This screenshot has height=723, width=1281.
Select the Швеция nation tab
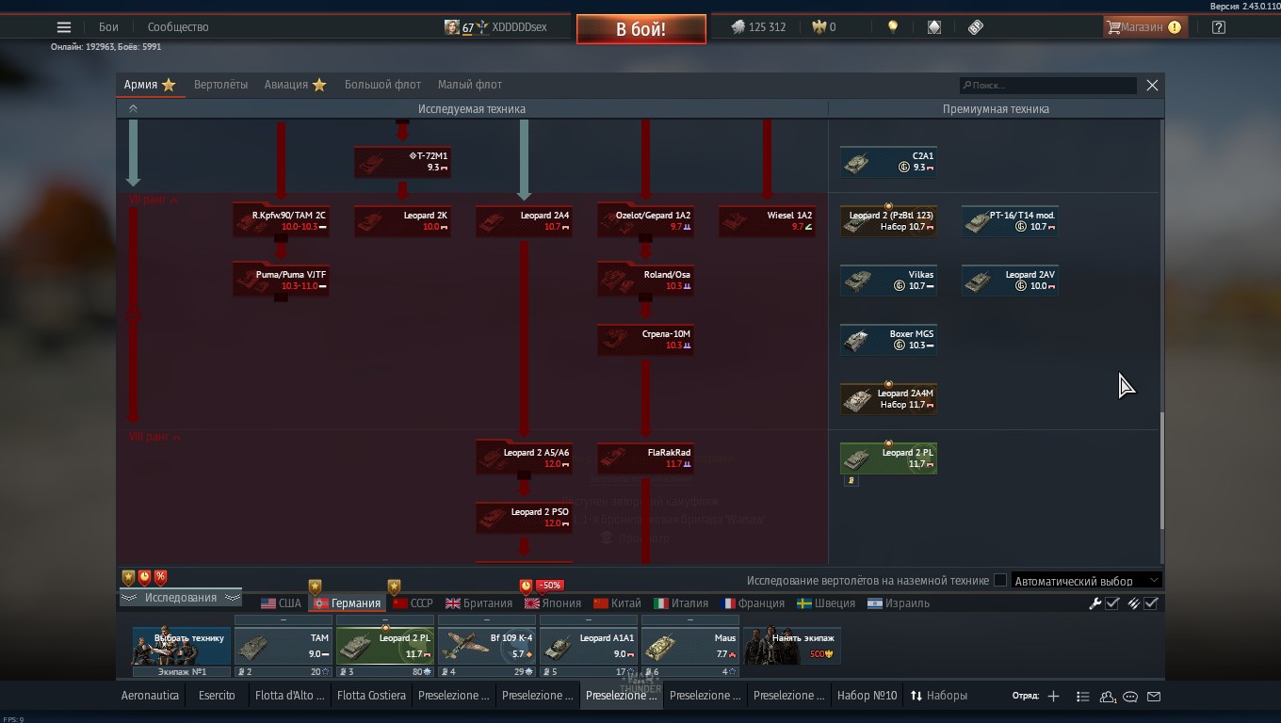click(826, 603)
